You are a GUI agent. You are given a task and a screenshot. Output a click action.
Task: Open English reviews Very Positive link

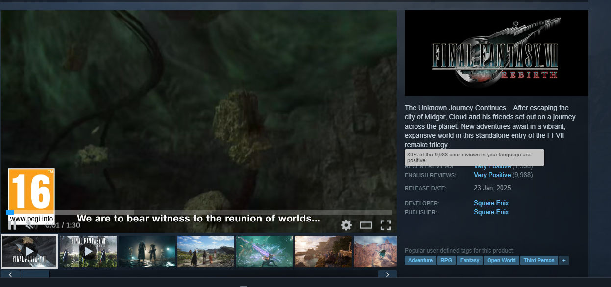coord(492,175)
